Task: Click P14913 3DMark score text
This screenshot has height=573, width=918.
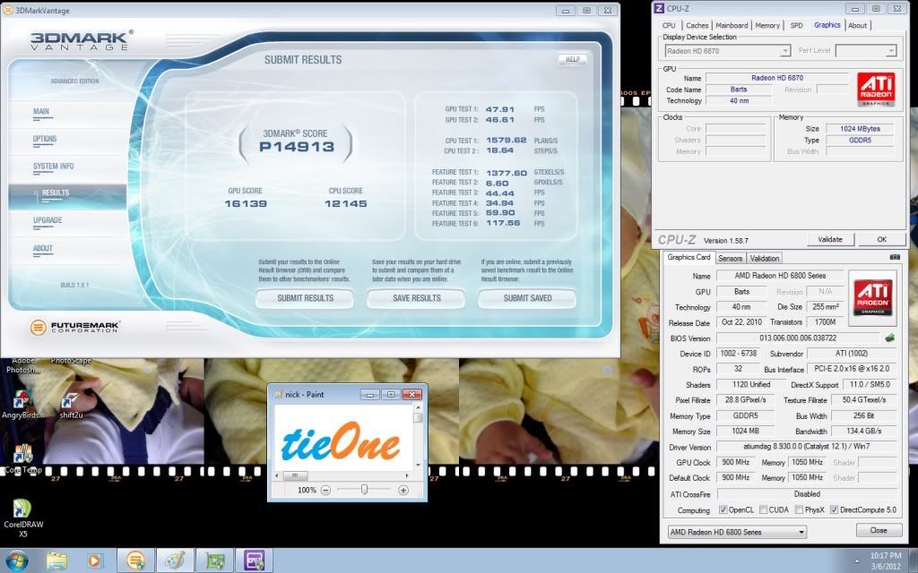Action: (296, 147)
